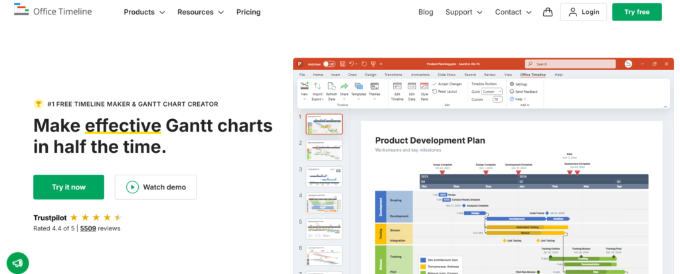Image resolution: width=680 pixels, height=274 pixels.
Task: Open the Blog link
Action: [426, 12]
